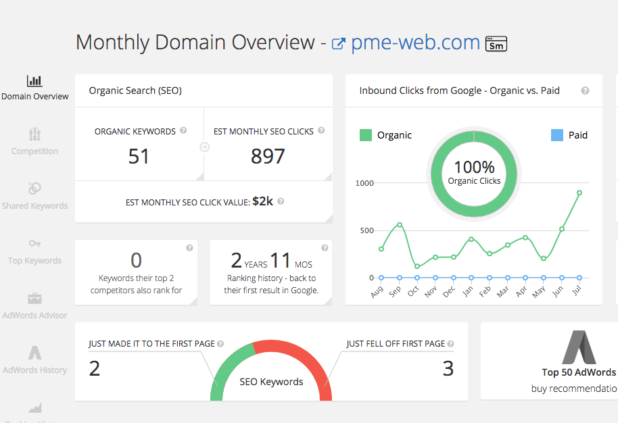Click 0 keywords competitors value
Screen dimensions: 618x423
coord(136,260)
